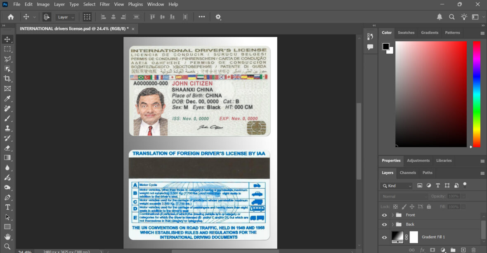Hide the Gradient Fill 1 layer
Viewport: 487px width, 253px height.
(384, 237)
